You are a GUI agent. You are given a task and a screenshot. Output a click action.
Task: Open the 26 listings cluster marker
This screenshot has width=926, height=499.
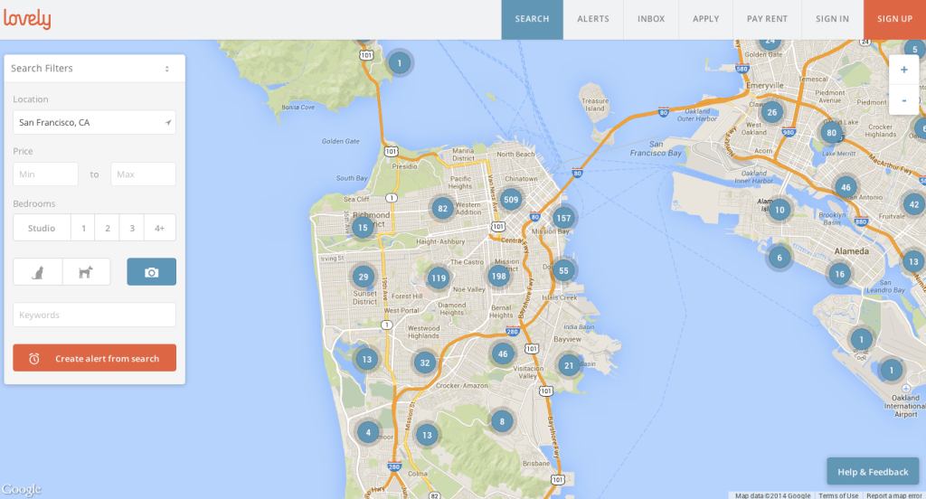(772, 112)
